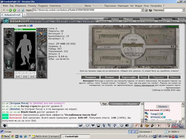Click the Поединки button below the map
186x139 pixels.
[91, 77]
